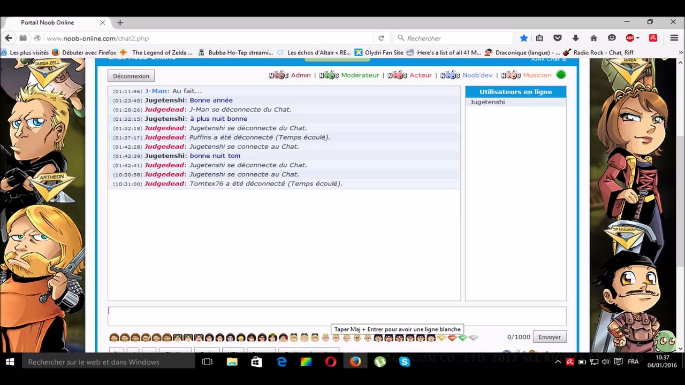
Task: Open the downloads arrow icon
Action: point(575,38)
